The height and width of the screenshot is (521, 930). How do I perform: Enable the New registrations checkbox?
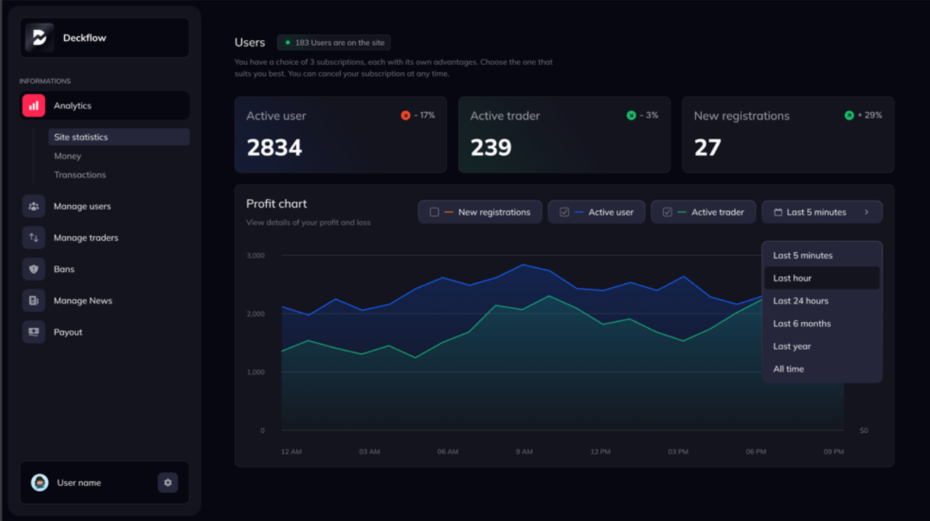click(x=434, y=212)
